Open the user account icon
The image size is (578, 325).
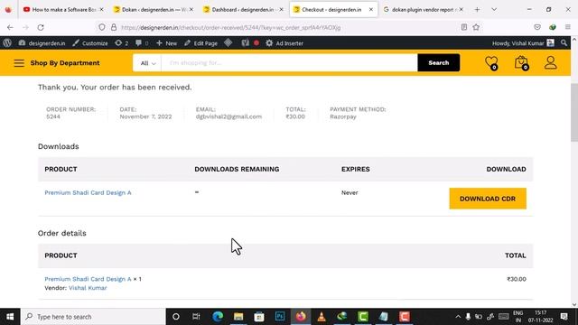click(x=550, y=62)
